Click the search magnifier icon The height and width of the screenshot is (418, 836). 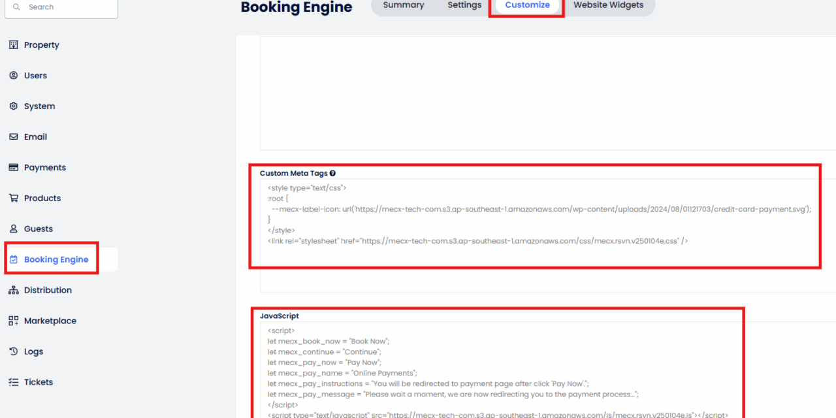coord(16,7)
